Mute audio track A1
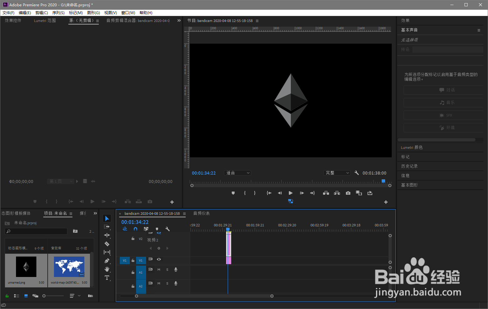The image size is (488, 309). [159, 270]
